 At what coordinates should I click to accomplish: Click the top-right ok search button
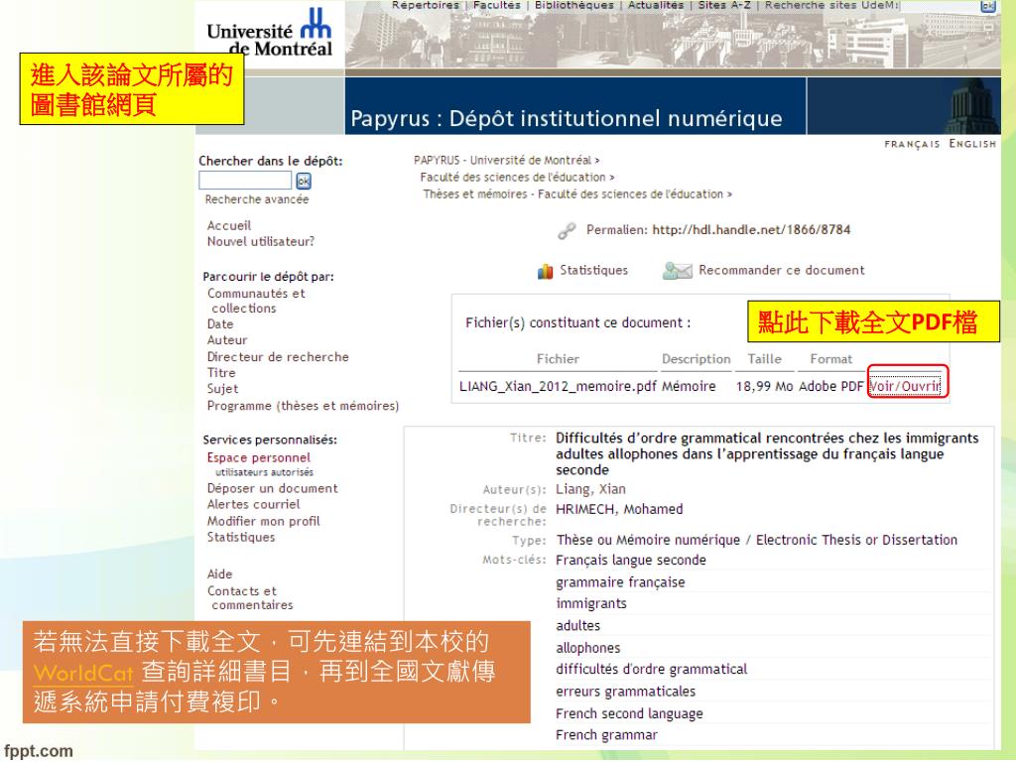tap(987, 6)
